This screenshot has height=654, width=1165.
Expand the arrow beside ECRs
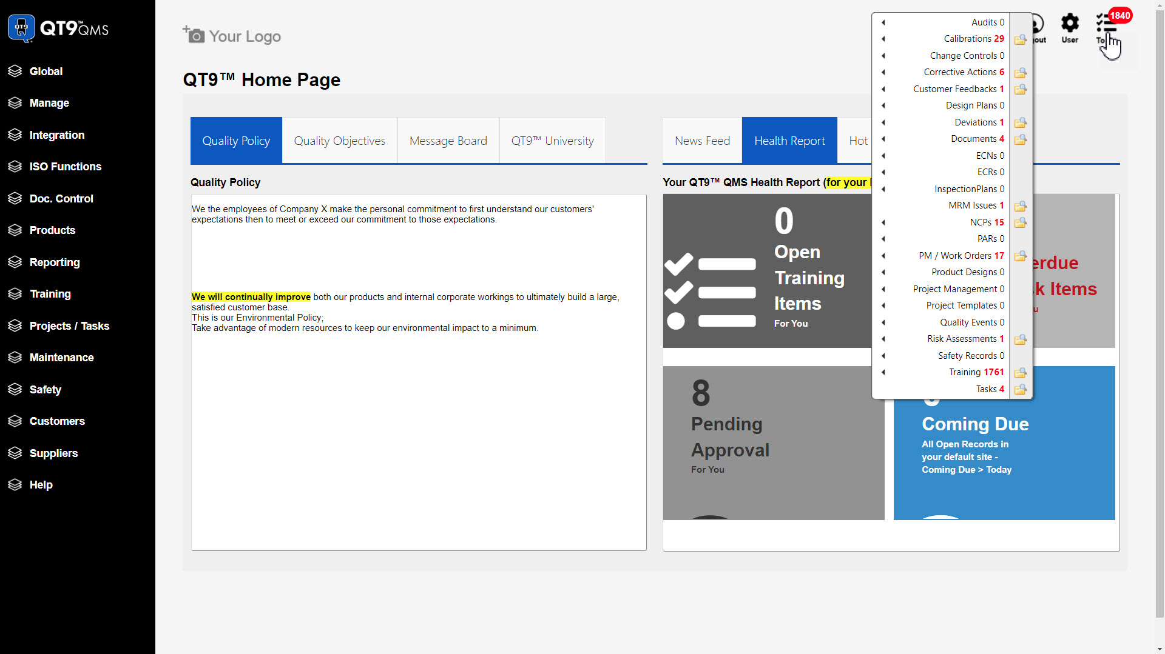[x=883, y=172]
